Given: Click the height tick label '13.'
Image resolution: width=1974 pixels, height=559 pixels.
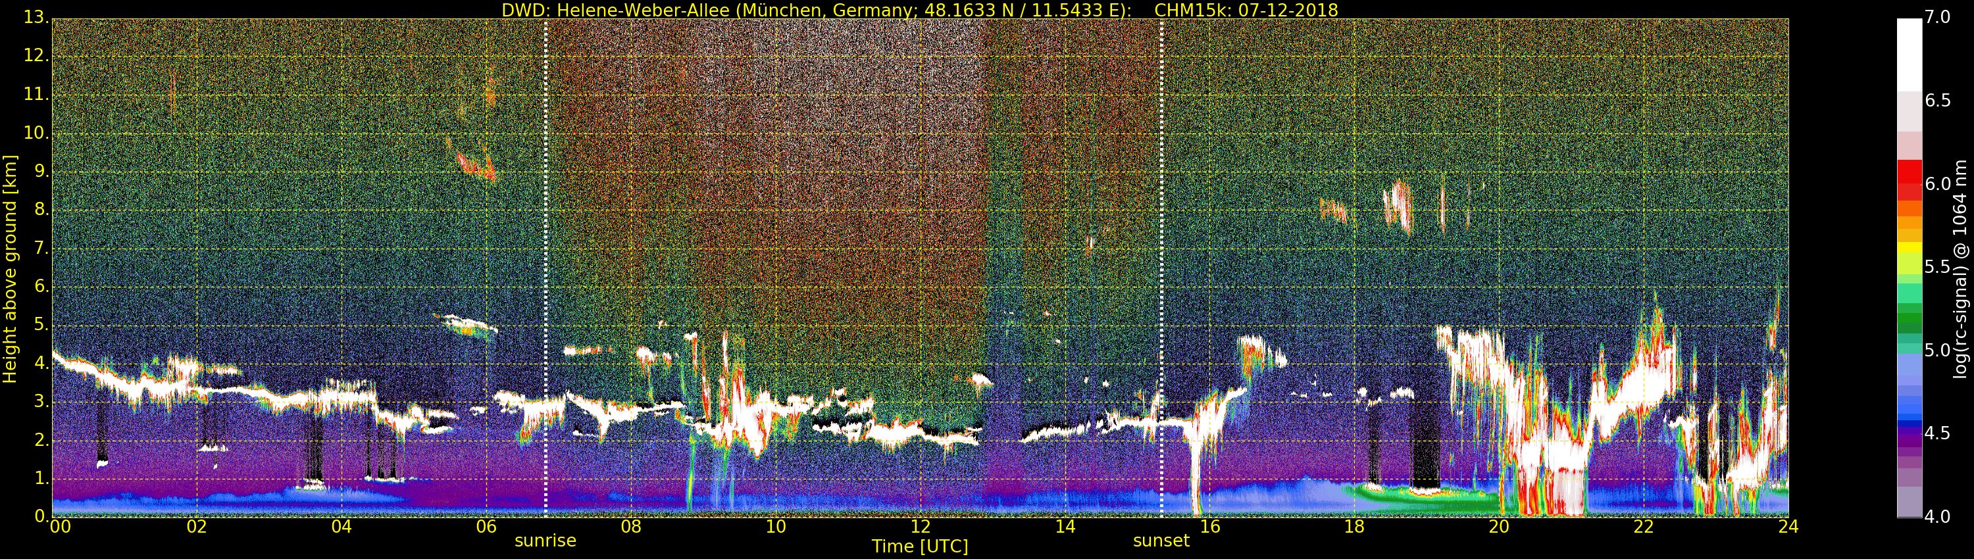Looking at the screenshot, I should point(36,17).
